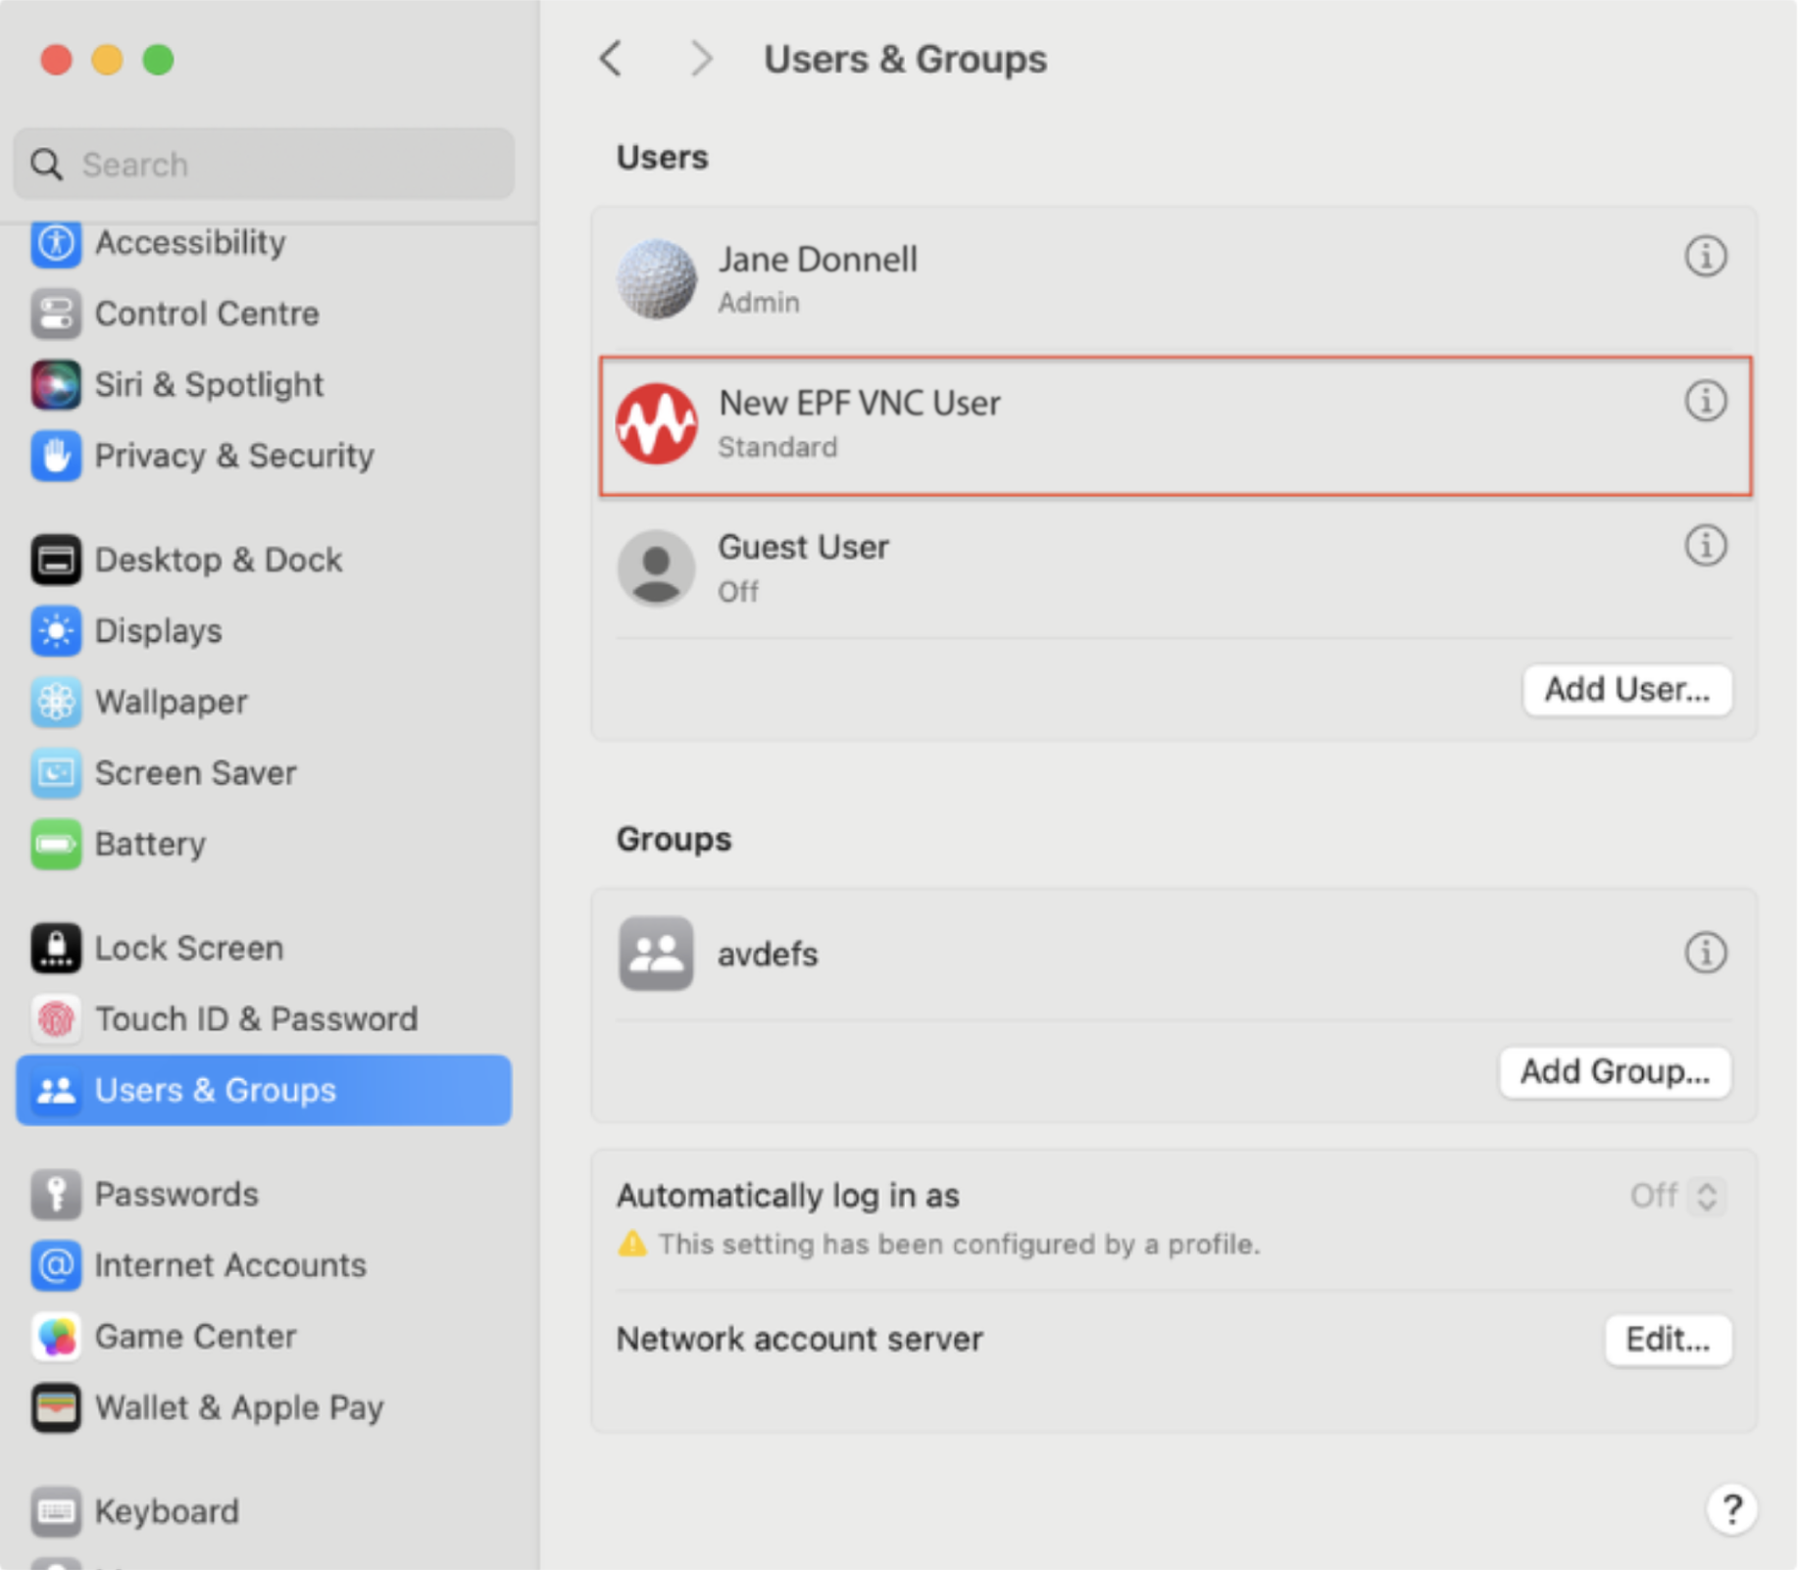1798x1570 pixels.
Task: Select Accessibility label in sidebar
Action: [190, 242]
